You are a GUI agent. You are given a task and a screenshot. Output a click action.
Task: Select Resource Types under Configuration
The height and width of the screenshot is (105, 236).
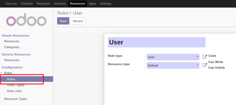click(x=15, y=99)
